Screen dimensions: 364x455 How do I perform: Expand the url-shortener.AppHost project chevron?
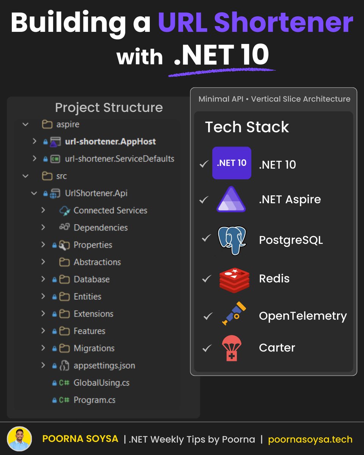click(x=35, y=141)
